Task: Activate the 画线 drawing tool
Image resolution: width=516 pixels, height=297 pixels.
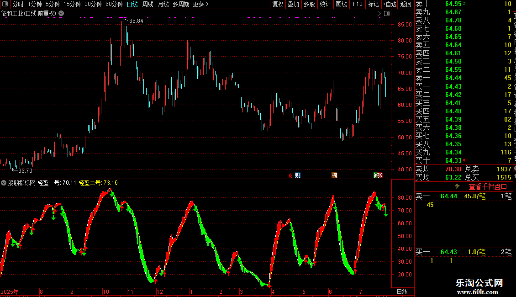Action: pos(341,4)
